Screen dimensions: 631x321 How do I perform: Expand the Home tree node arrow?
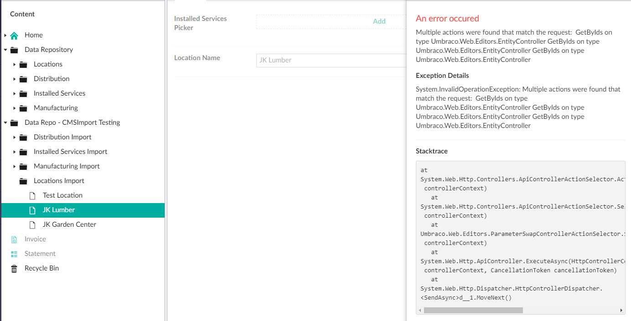tap(5, 35)
